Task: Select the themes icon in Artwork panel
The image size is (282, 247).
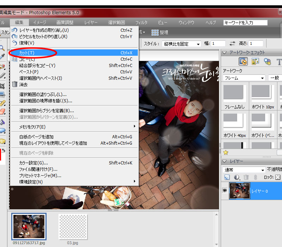Action: pos(255,61)
